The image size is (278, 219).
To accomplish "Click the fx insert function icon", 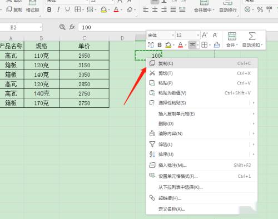I will coord(72,27).
